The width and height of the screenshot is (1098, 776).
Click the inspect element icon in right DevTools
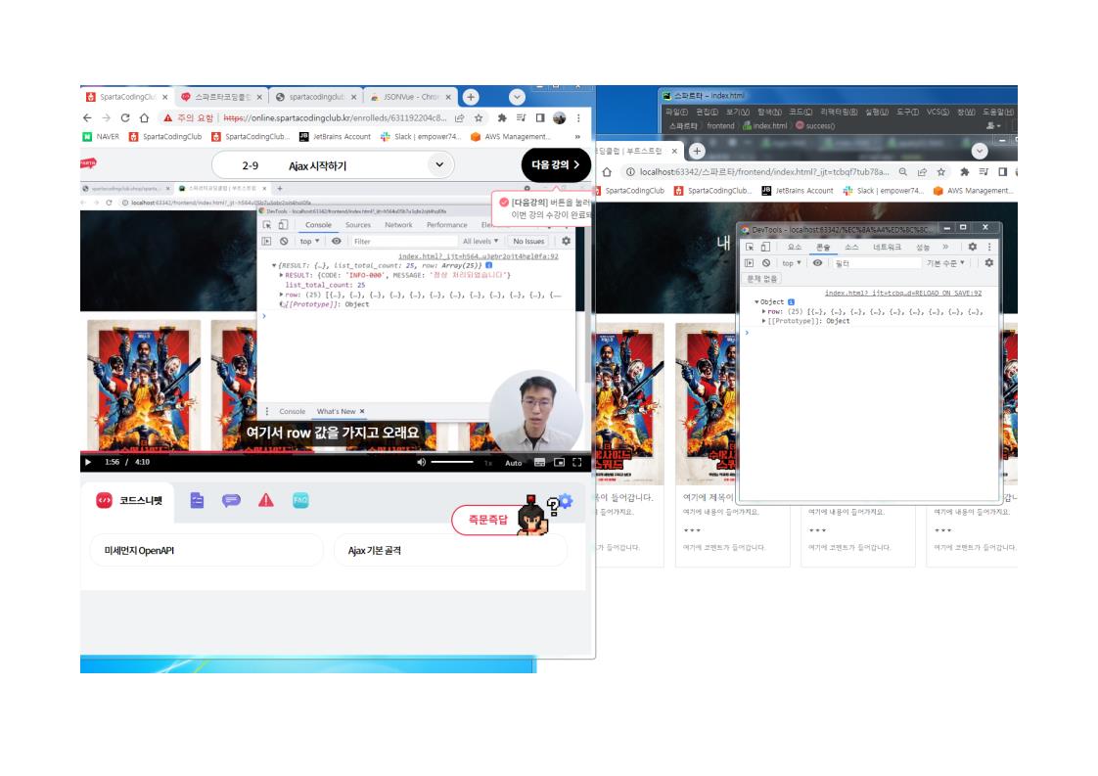click(x=750, y=247)
